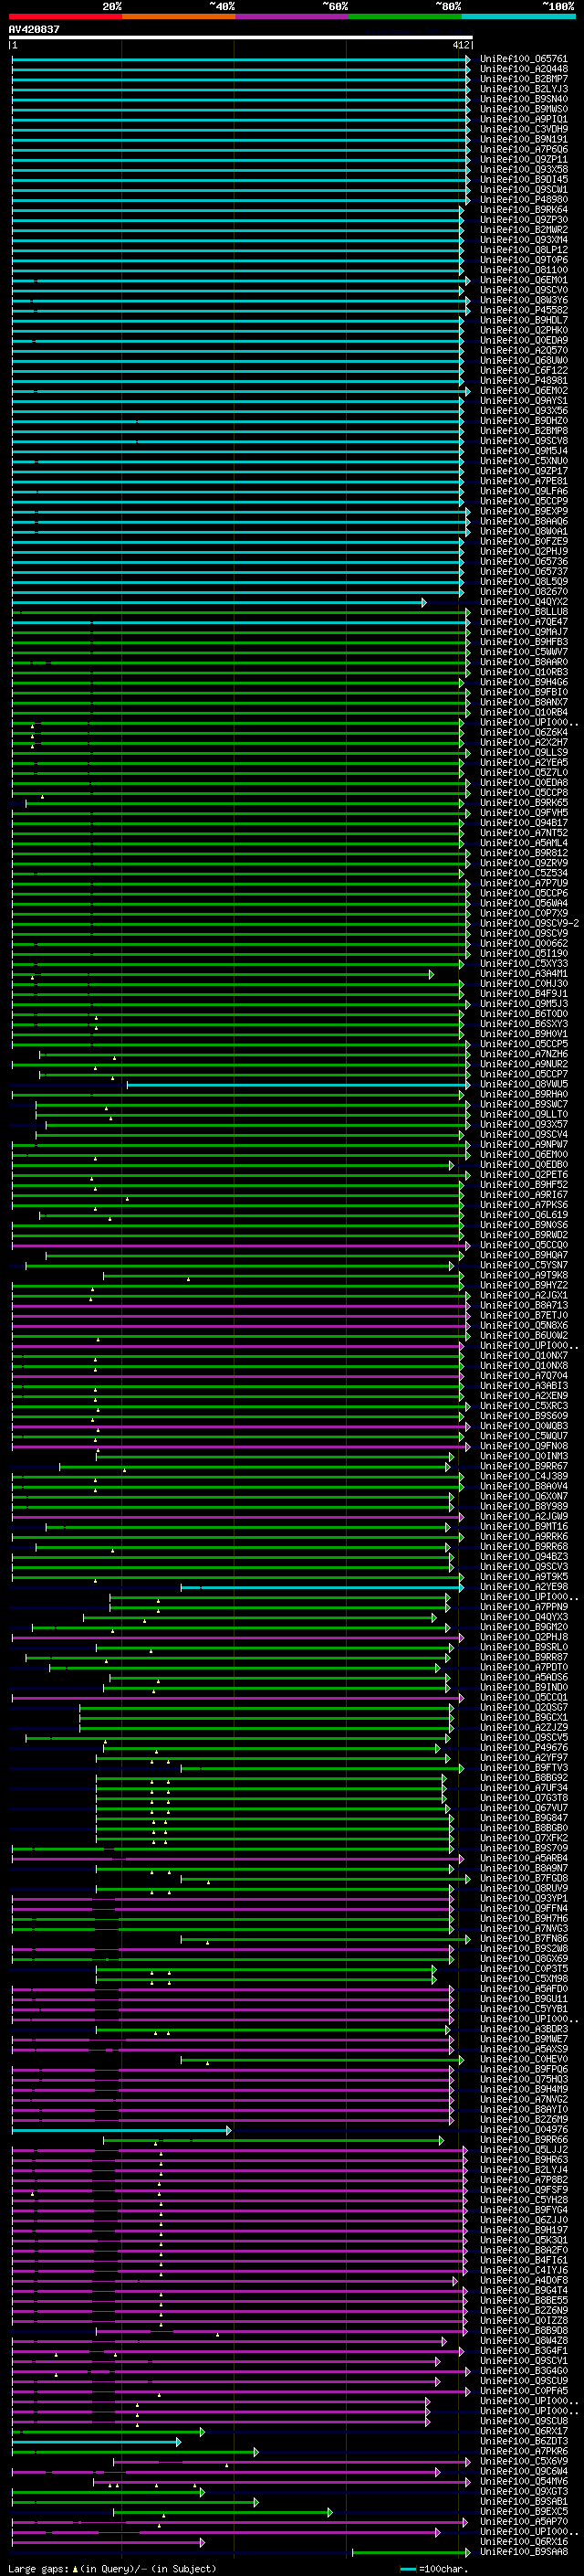Click the orange ~40% identity legend segment
This screenshot has height=2576, width=584.
click(179, 16)
